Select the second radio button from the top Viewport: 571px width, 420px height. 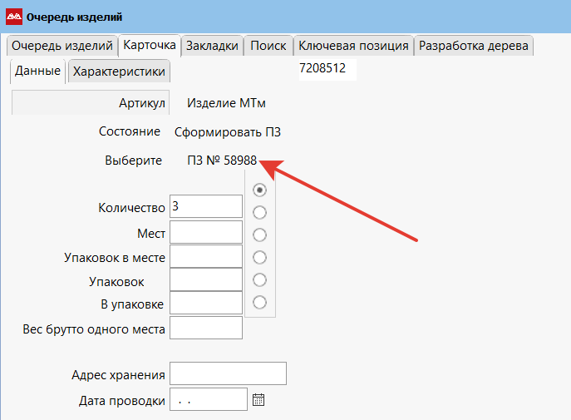[259, 212]
